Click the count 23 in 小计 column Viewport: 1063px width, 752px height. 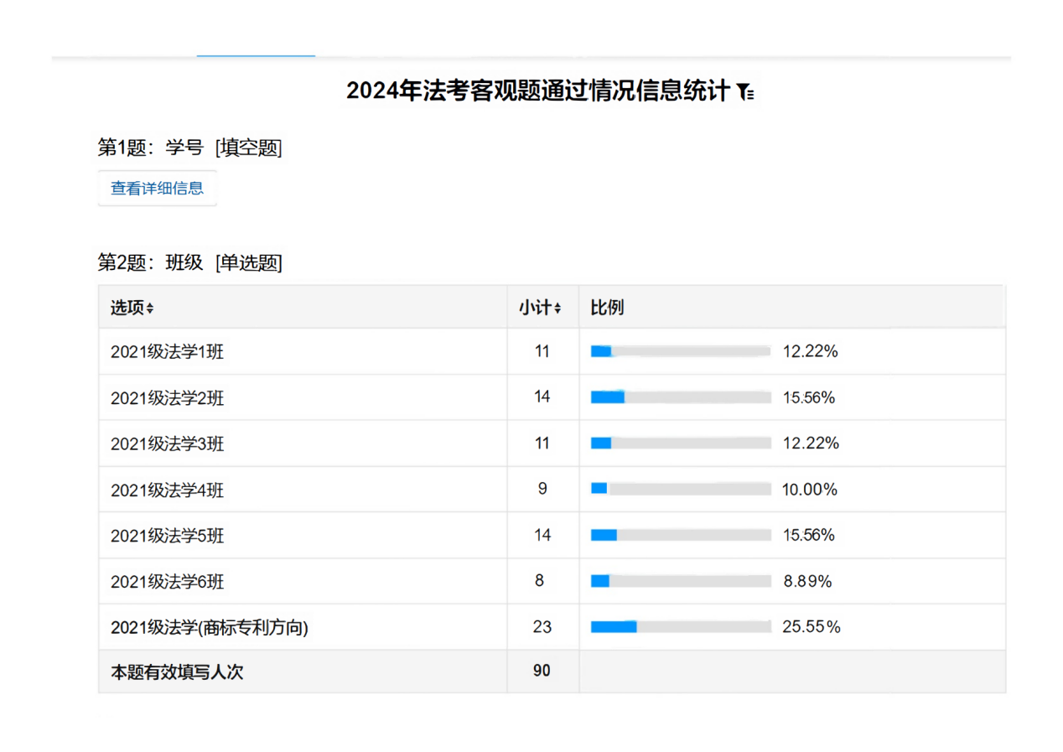(x=542, y=626)
